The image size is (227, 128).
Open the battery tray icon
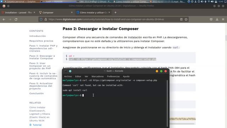pyautogui.click(x=202, y=1)
